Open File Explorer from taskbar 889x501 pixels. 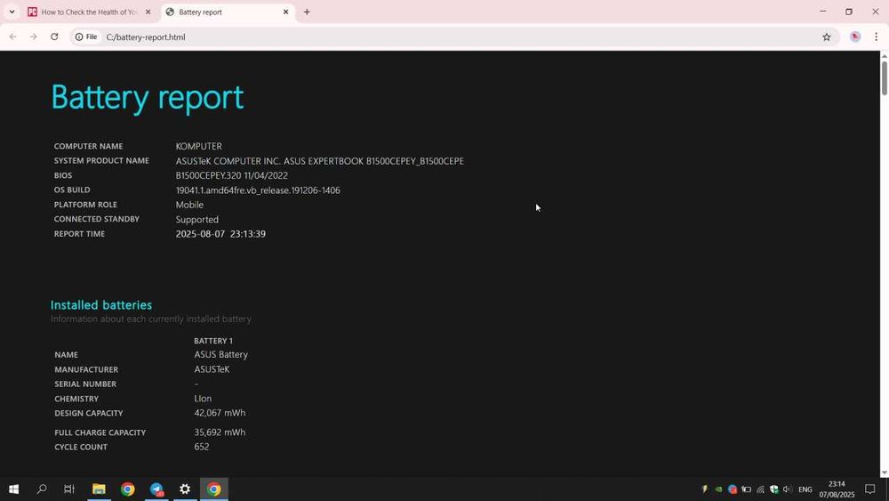tap(100, 489)
